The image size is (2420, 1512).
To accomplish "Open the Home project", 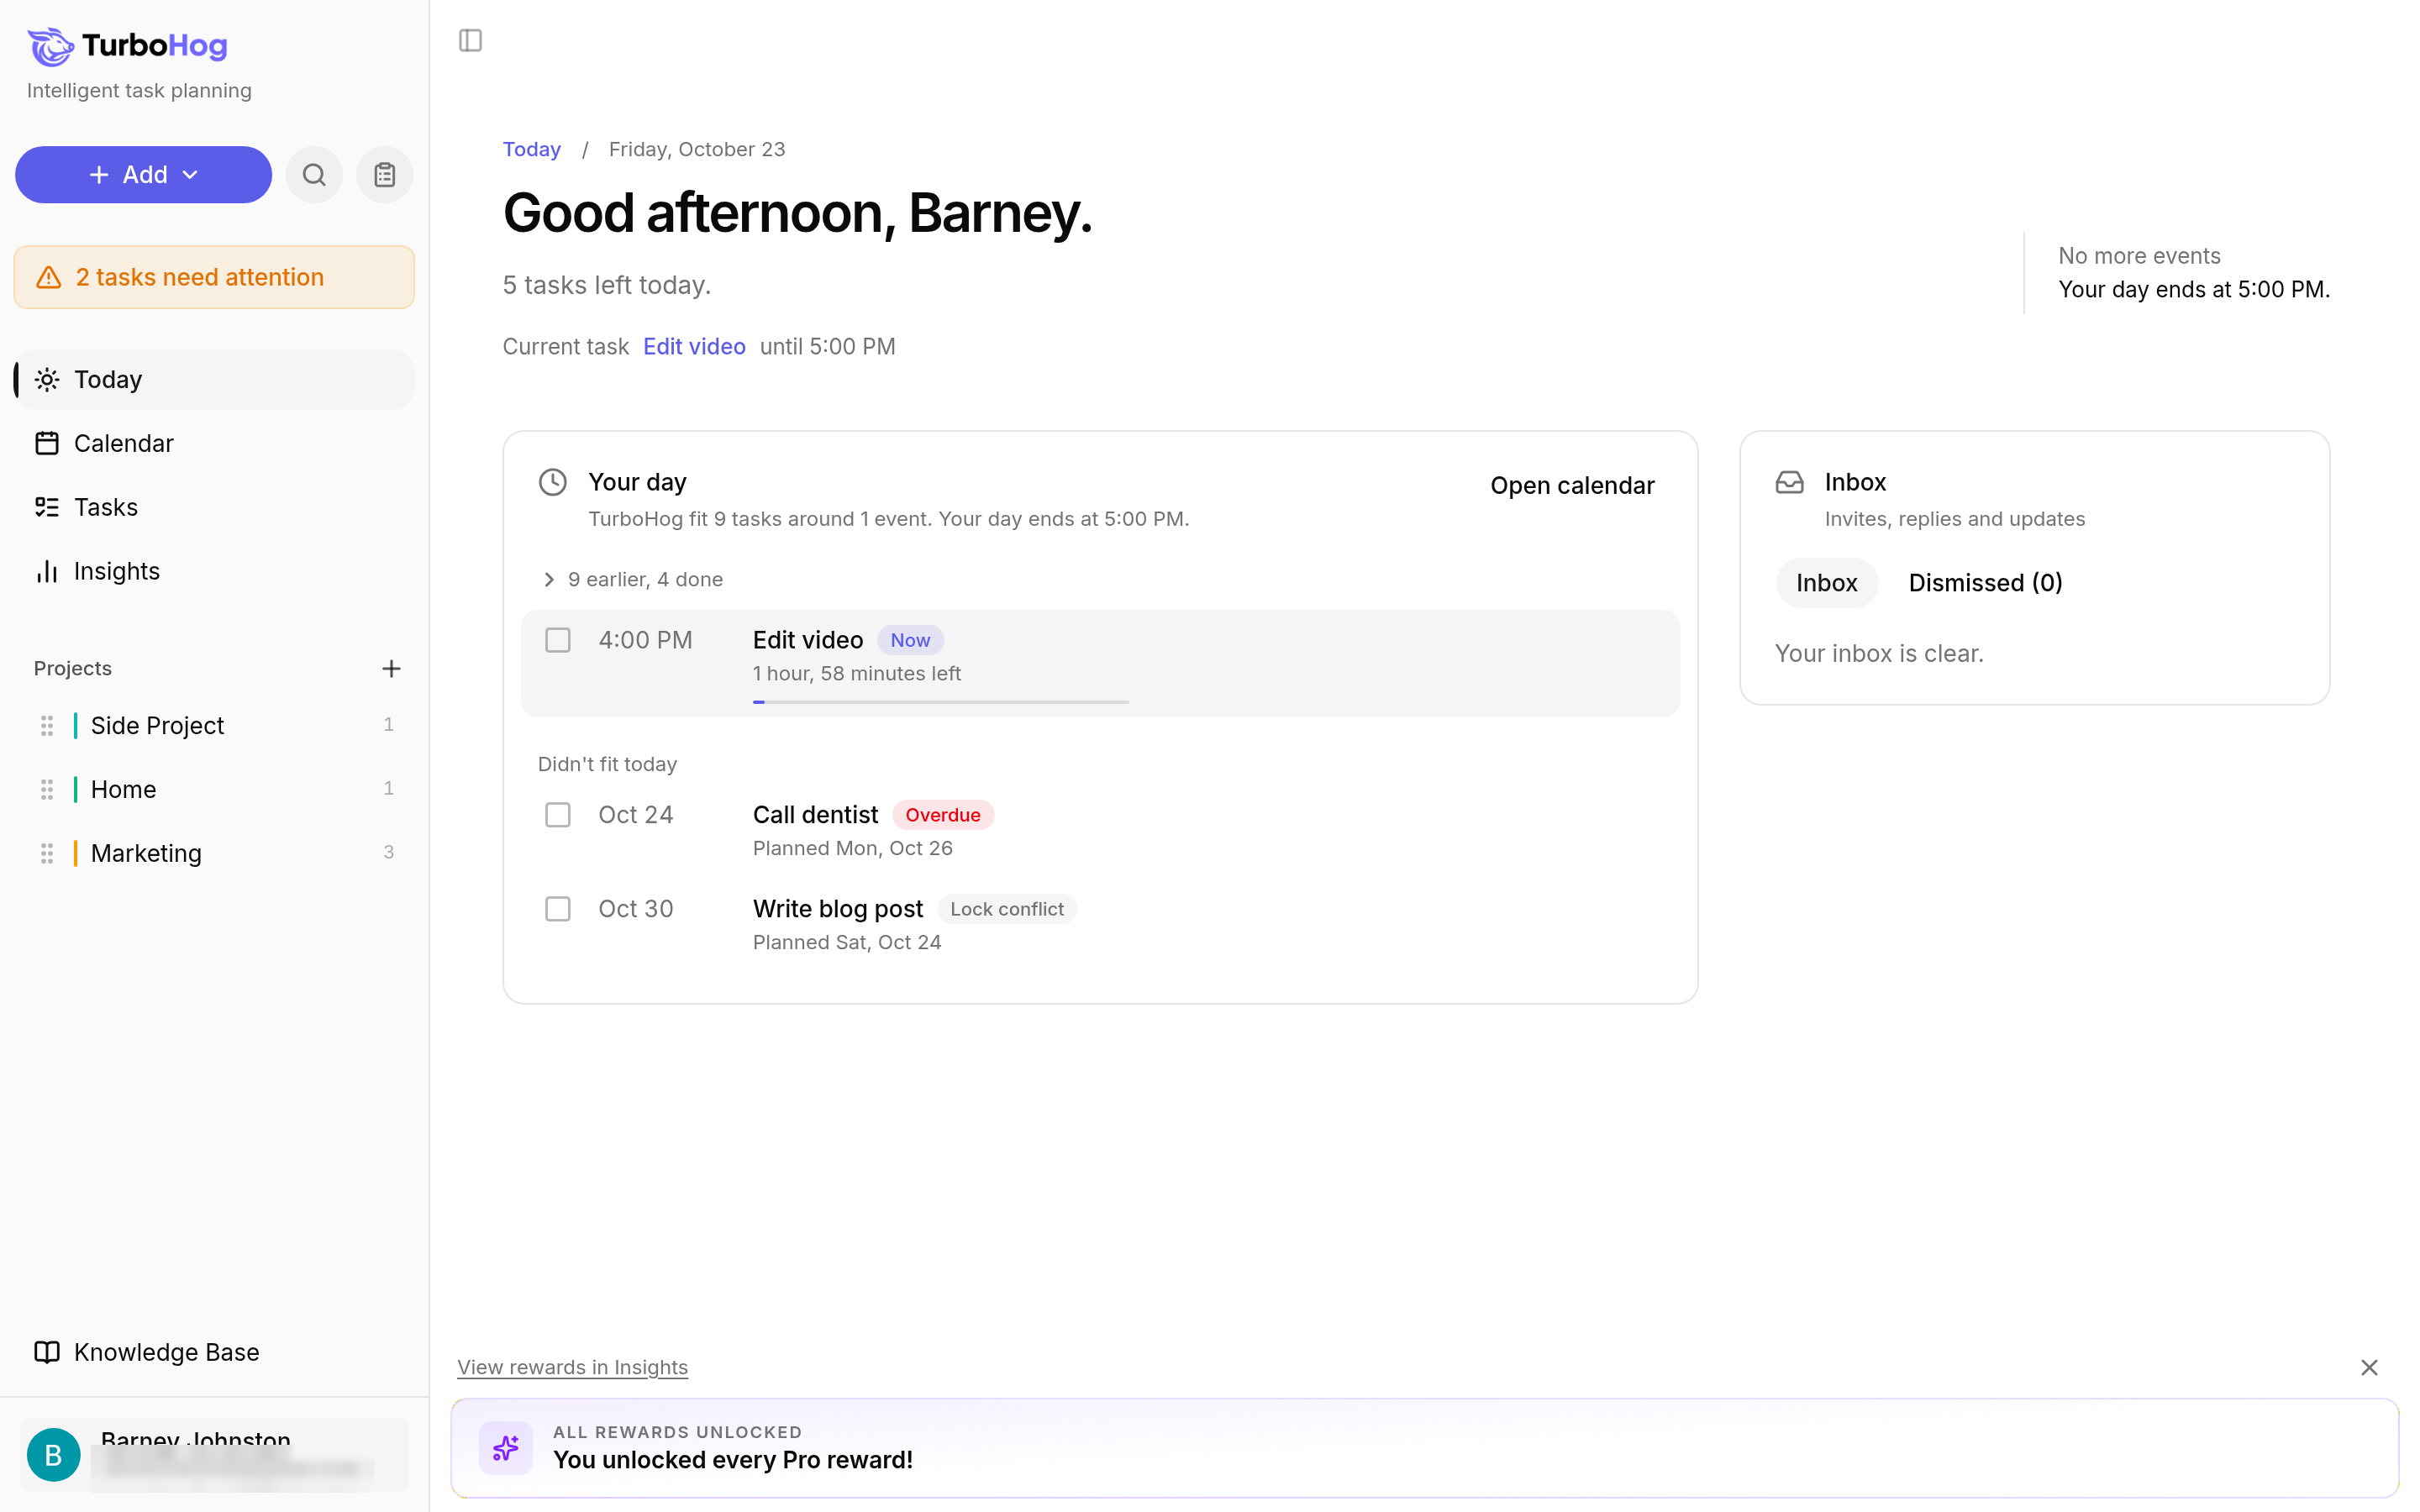I will coord(214,789).
